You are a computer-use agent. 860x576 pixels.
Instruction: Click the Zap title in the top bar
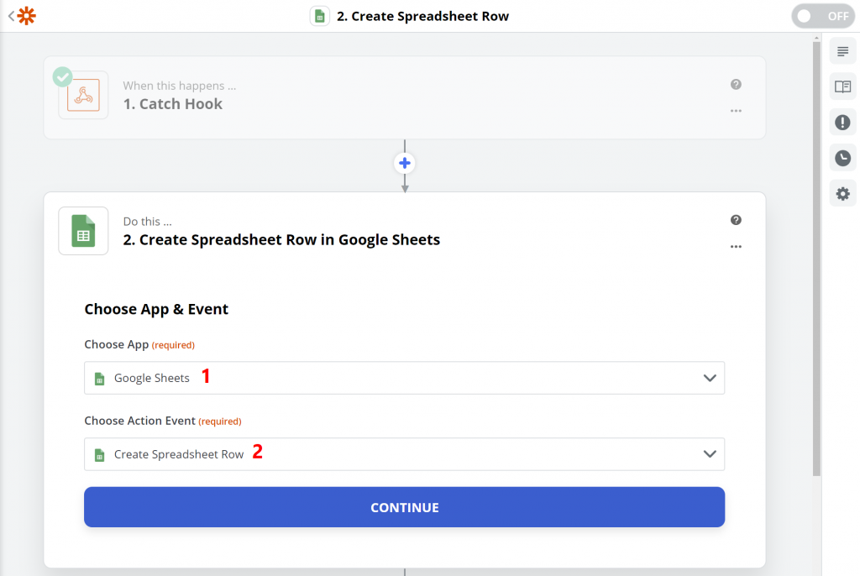[x=422, y=16]
